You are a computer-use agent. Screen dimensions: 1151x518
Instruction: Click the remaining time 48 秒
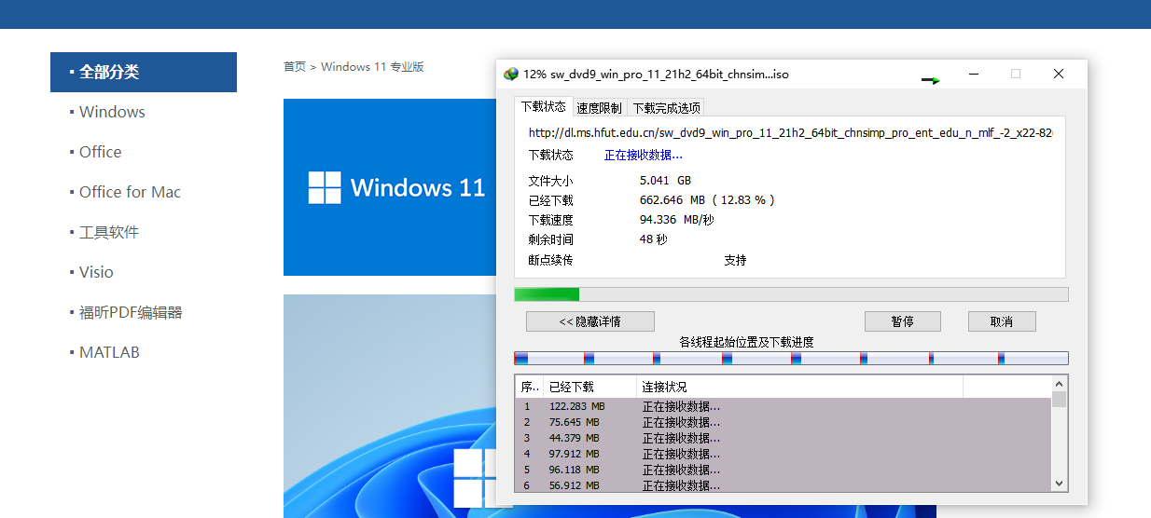[654, 239]
